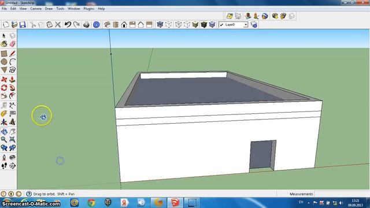Open Model Info blue icon
This screenshot has height=208, width=370.
(x=97, y=24)
